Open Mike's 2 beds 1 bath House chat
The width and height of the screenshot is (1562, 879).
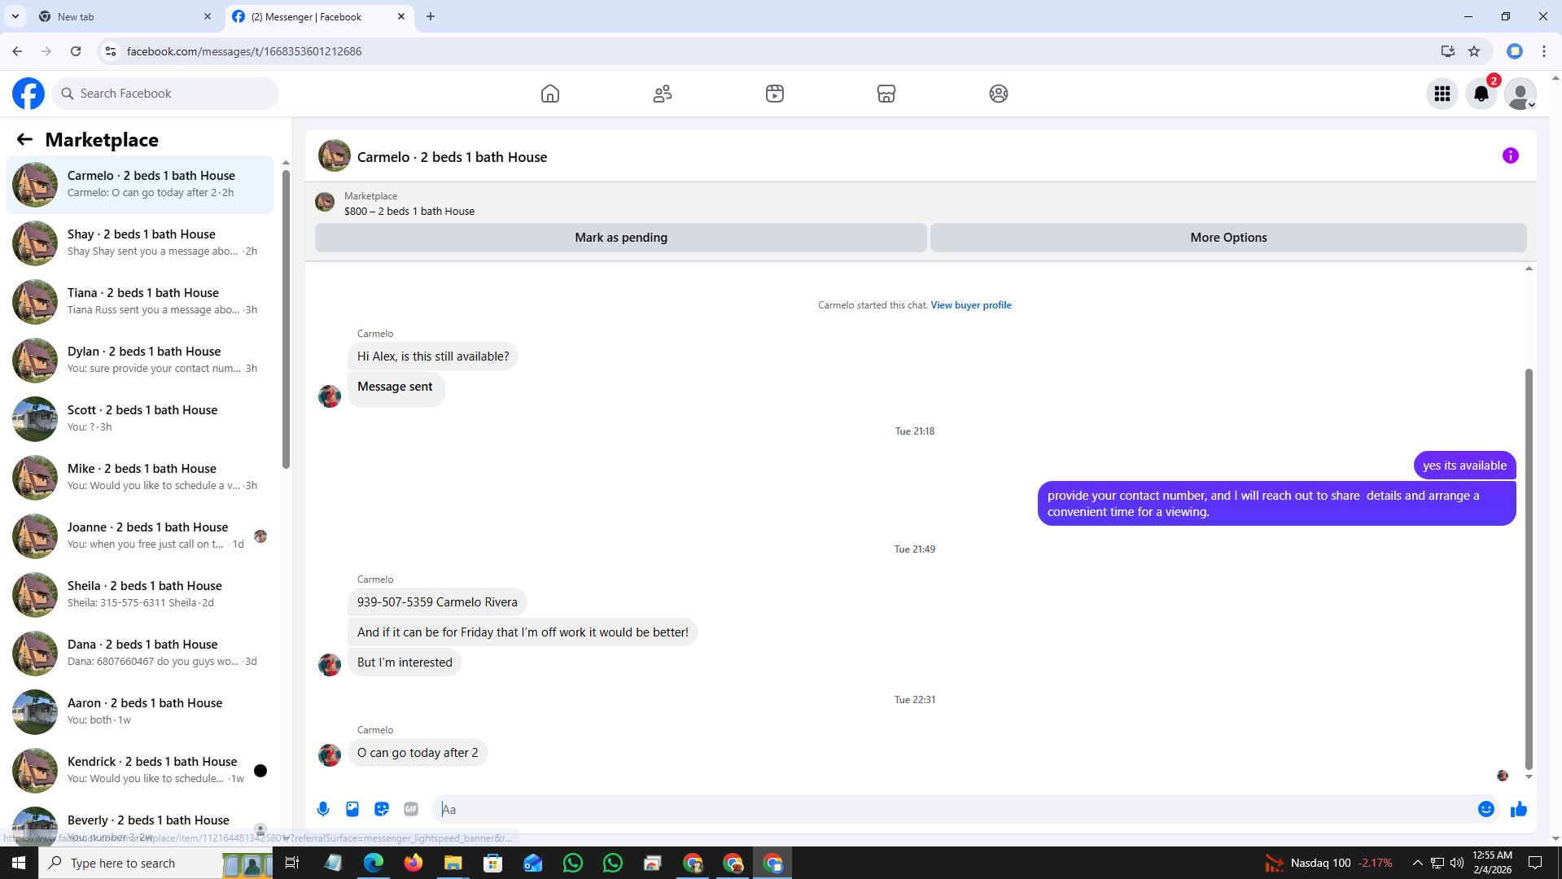point(140,477)
